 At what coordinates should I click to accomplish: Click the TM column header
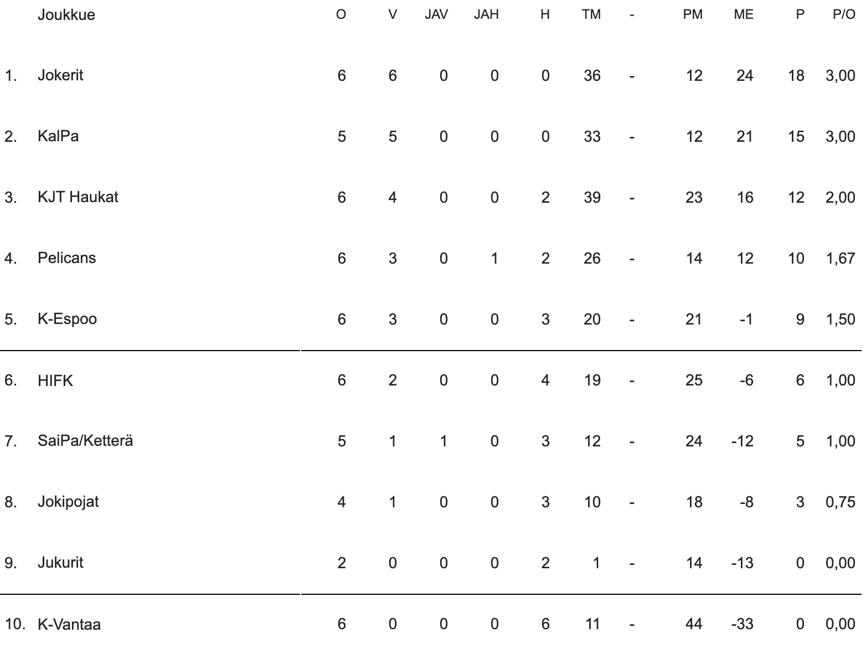(x=591, y=15)
